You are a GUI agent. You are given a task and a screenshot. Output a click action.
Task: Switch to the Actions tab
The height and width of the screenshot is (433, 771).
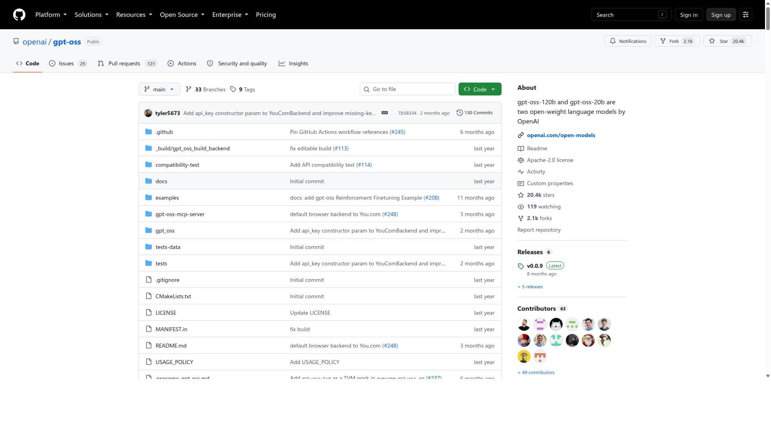[x=182, y=63]
